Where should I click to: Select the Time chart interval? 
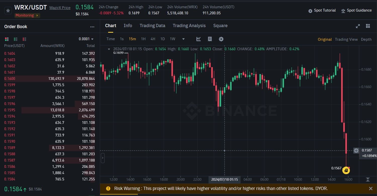(x=111, y=39)
